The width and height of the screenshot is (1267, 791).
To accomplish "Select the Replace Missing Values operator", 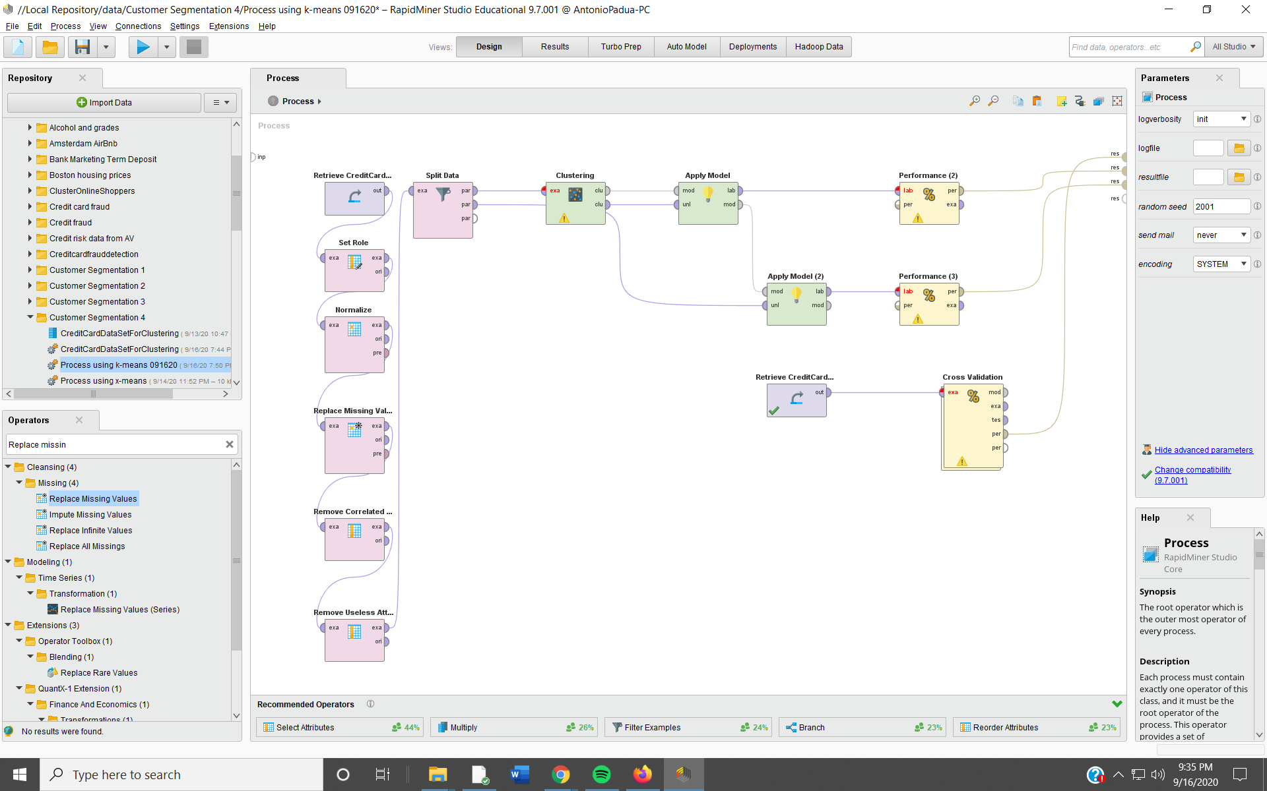I will click(x=93, y=498).
